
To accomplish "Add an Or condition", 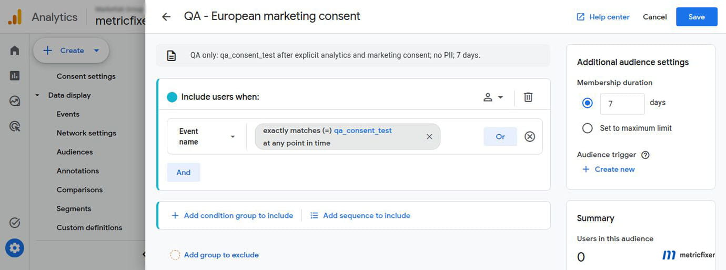I will pos(500,137).
